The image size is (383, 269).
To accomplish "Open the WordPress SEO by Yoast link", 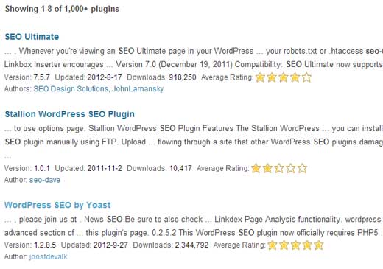I will (57, 205).
